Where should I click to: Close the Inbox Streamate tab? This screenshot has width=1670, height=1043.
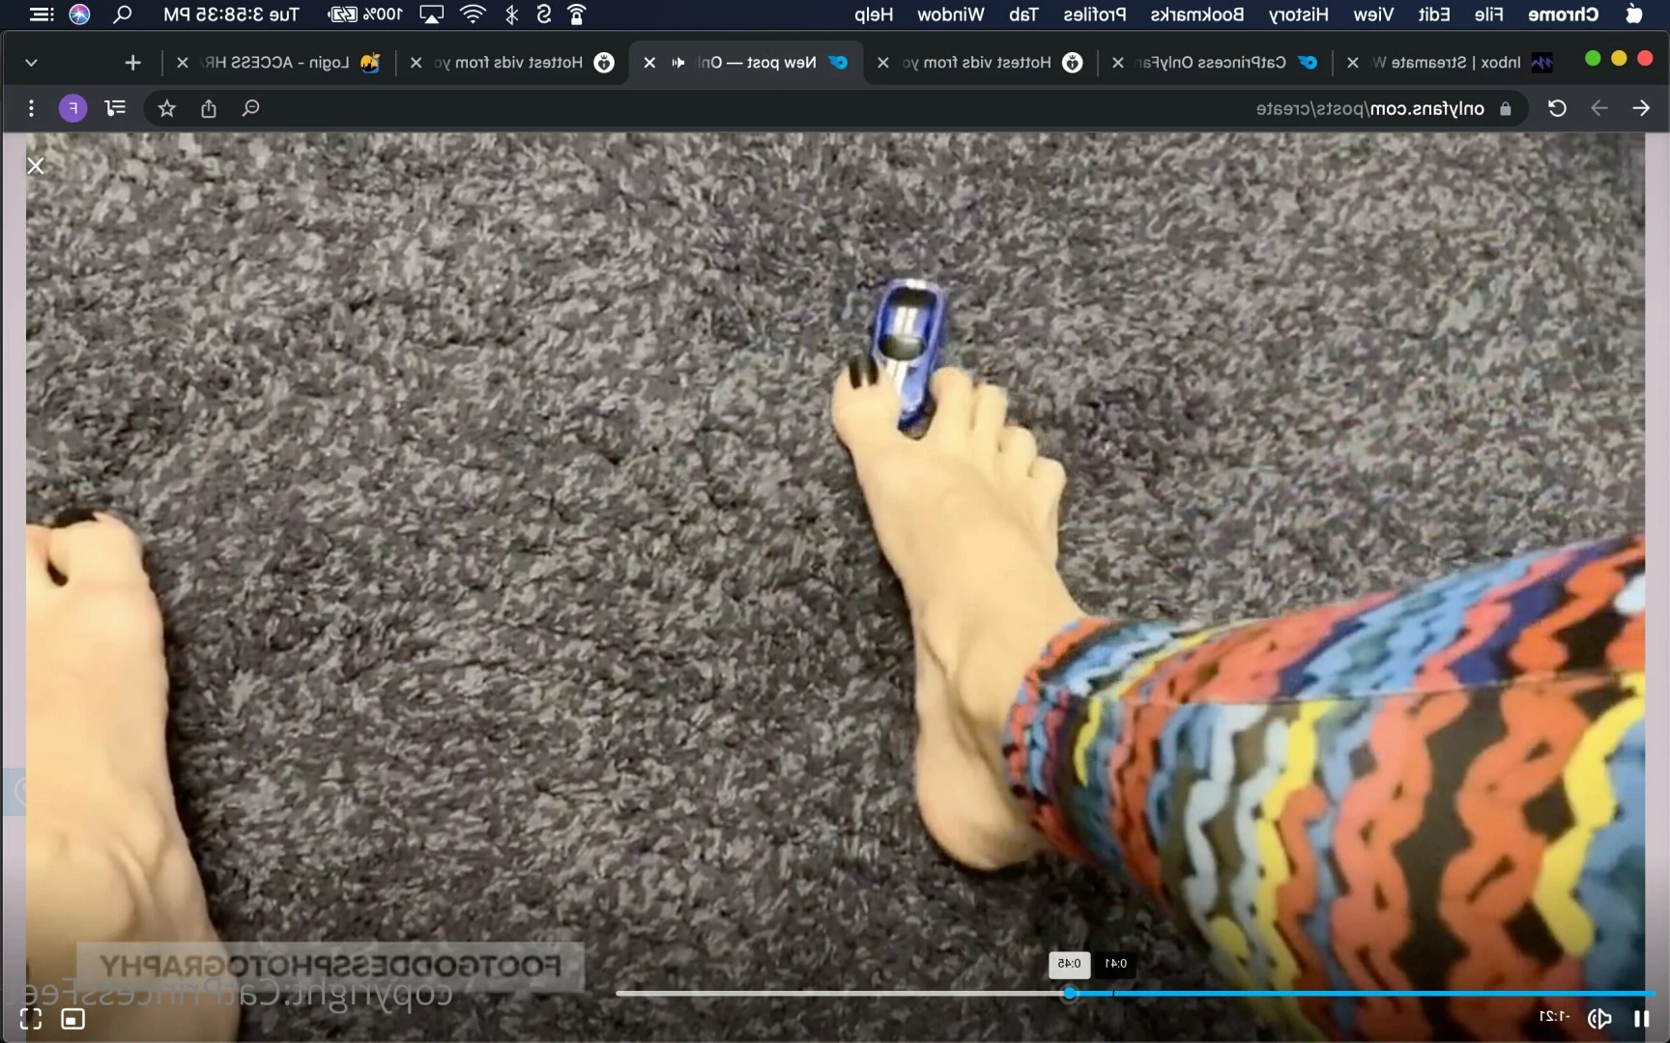pos(1353,63)
